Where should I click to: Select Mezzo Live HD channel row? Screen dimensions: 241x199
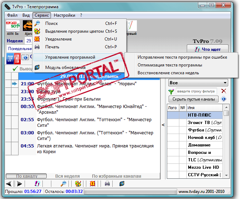[x=195, y=167]
